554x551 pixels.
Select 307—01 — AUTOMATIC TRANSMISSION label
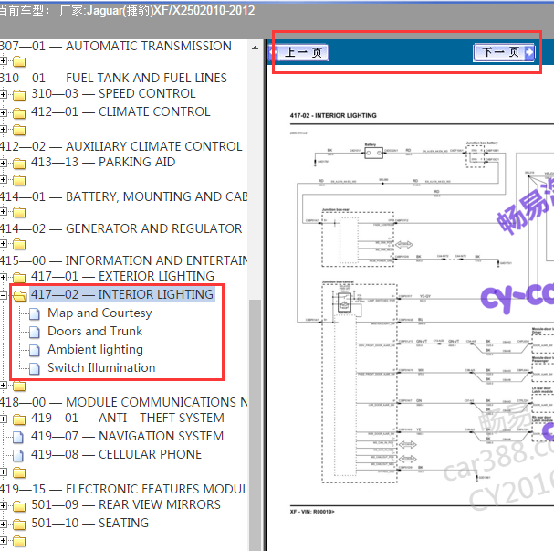coord(116,46)
